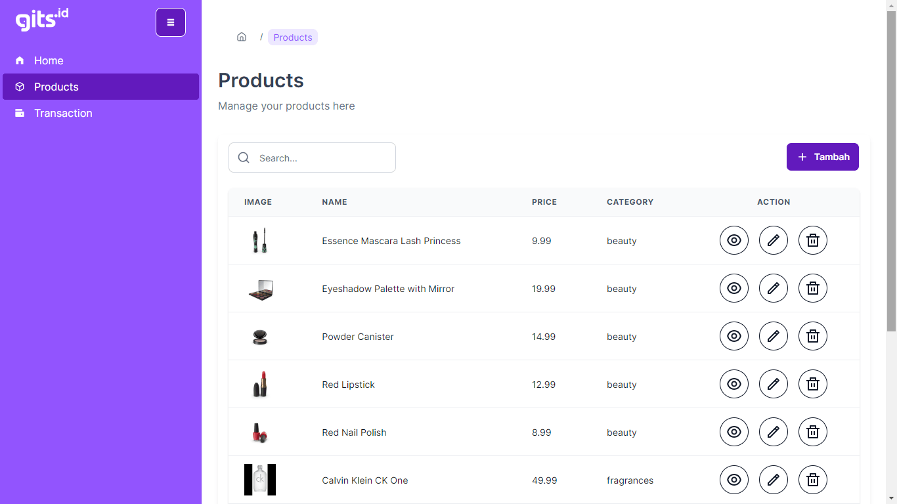
Task: Delete the Calvin Klein CK One product
Action: point(813,480)
